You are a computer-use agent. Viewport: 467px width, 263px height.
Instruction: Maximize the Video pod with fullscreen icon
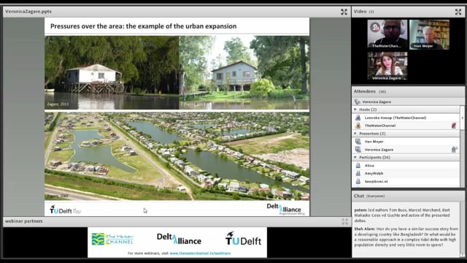point(458,12)
